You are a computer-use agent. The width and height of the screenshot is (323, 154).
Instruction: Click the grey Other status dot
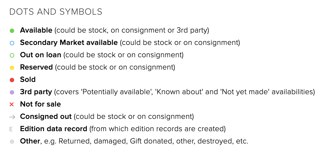pos(12,142)
